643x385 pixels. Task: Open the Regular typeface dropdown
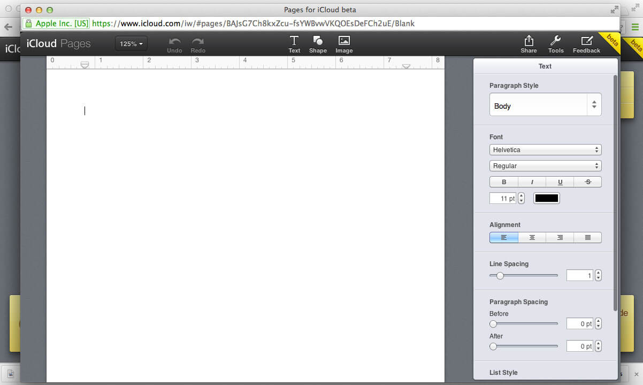(x=545, y=166)
